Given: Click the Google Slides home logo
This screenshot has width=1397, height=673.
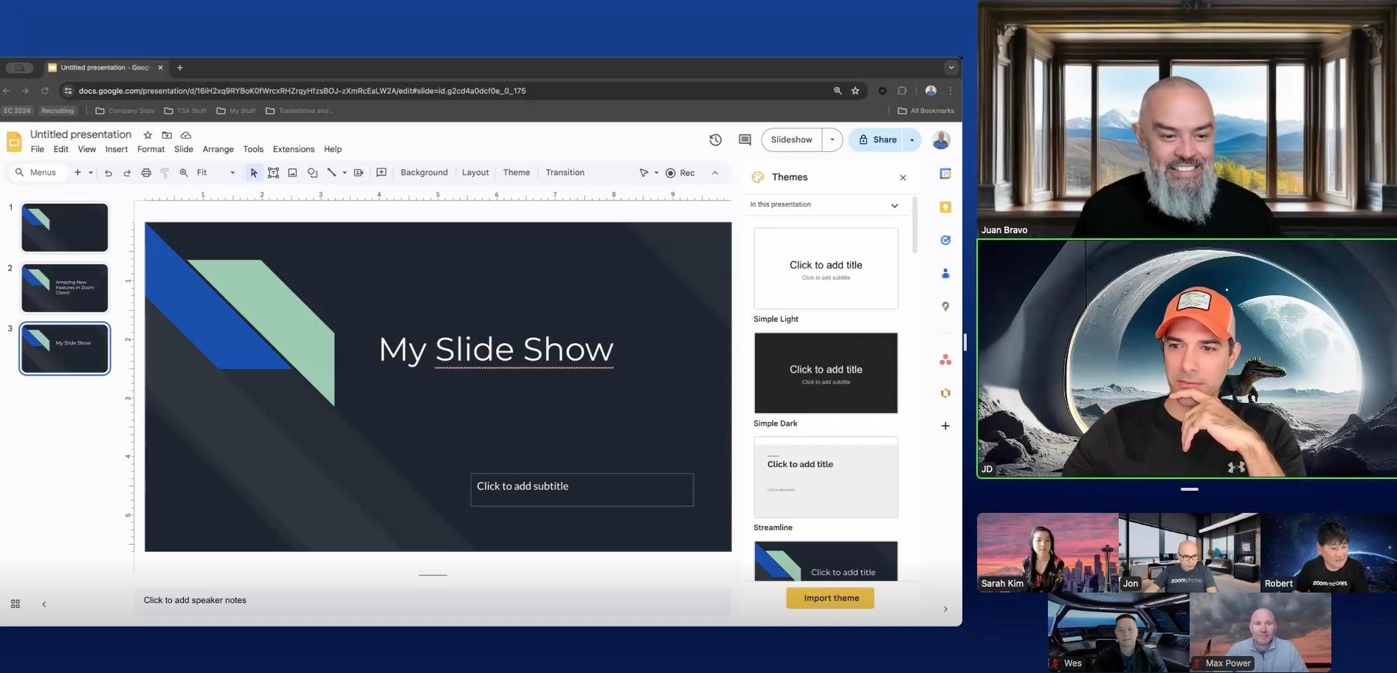Looking at the screenshot, I should click(14, 141).
